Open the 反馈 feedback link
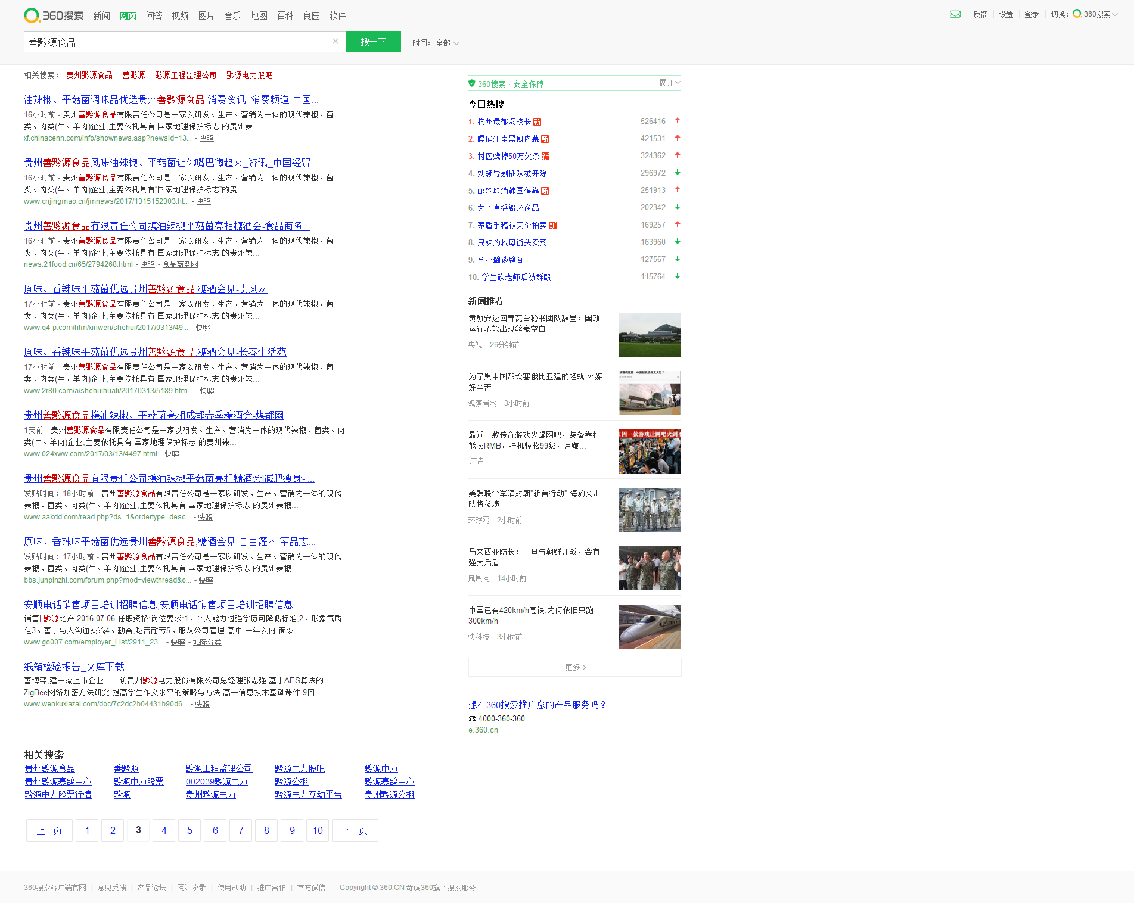 pos(980,14)
